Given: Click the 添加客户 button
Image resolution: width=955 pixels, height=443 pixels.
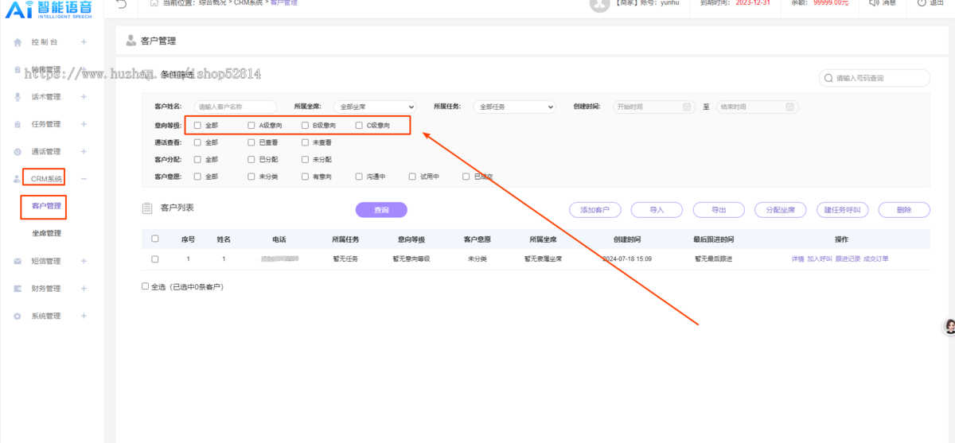Looking at the screenshot, I should (594, 210).
